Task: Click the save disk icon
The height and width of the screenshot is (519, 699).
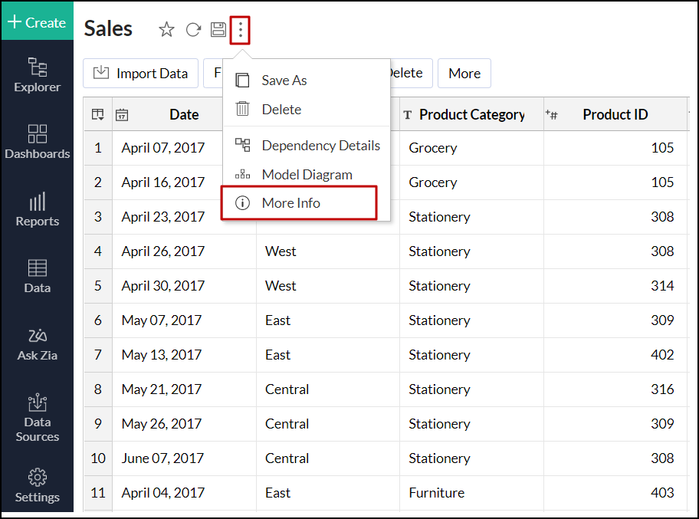Action: pyautogui.click(x=218, y=30)
